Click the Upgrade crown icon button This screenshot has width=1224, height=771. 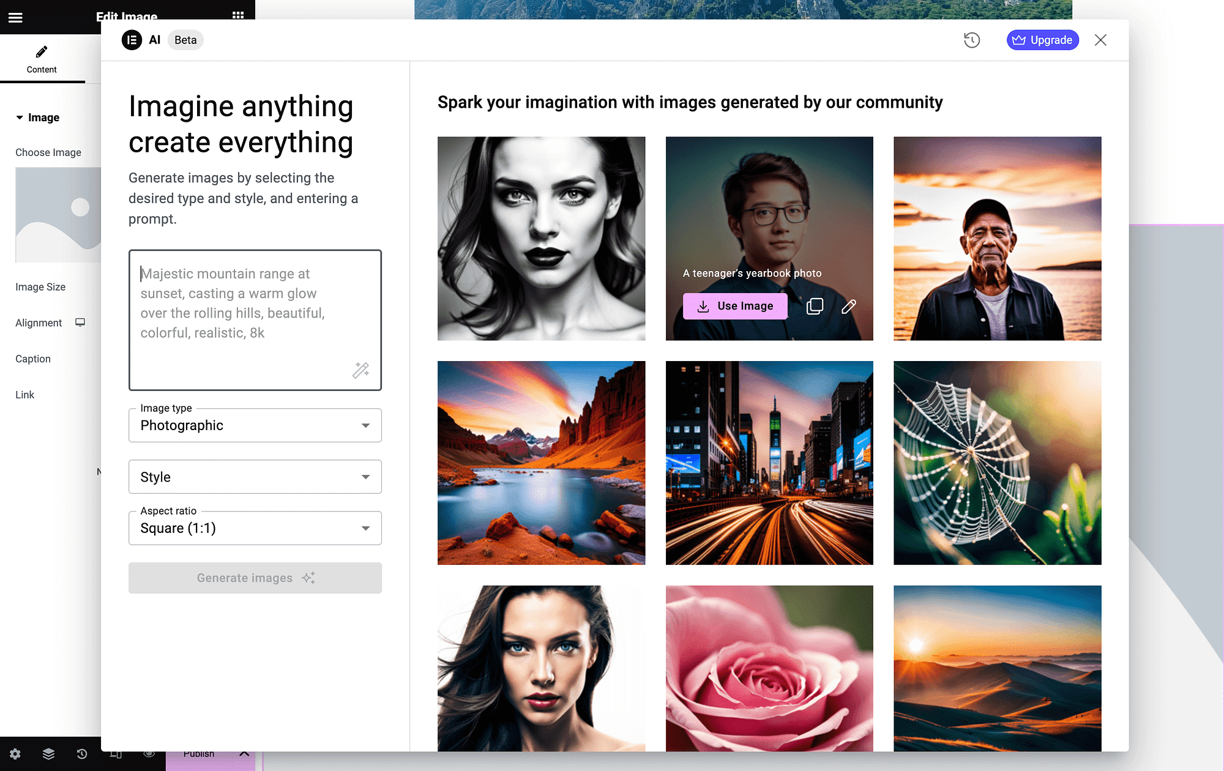tap(1043, 39)
